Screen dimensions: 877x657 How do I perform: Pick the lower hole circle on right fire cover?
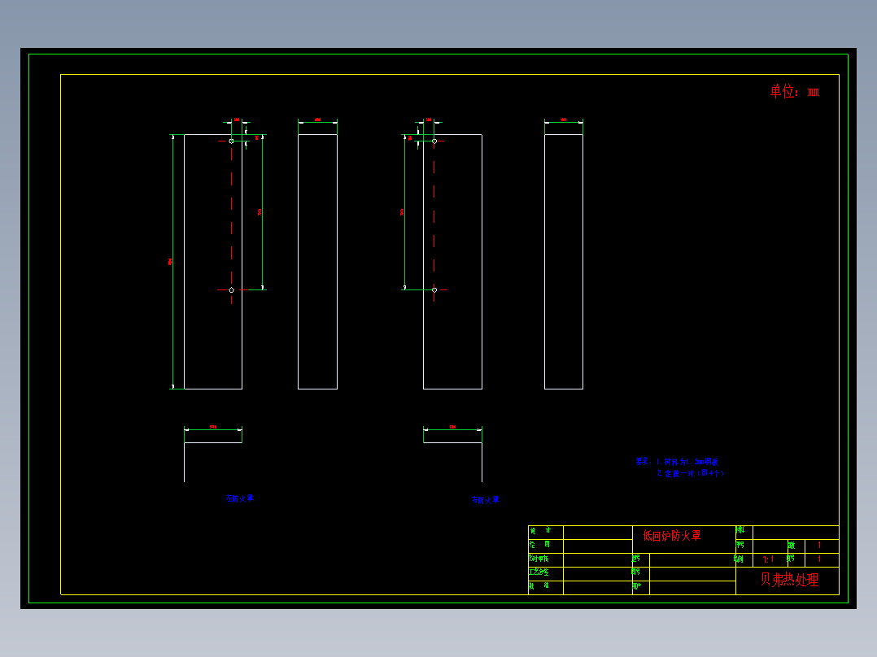[x=434, y=289]
